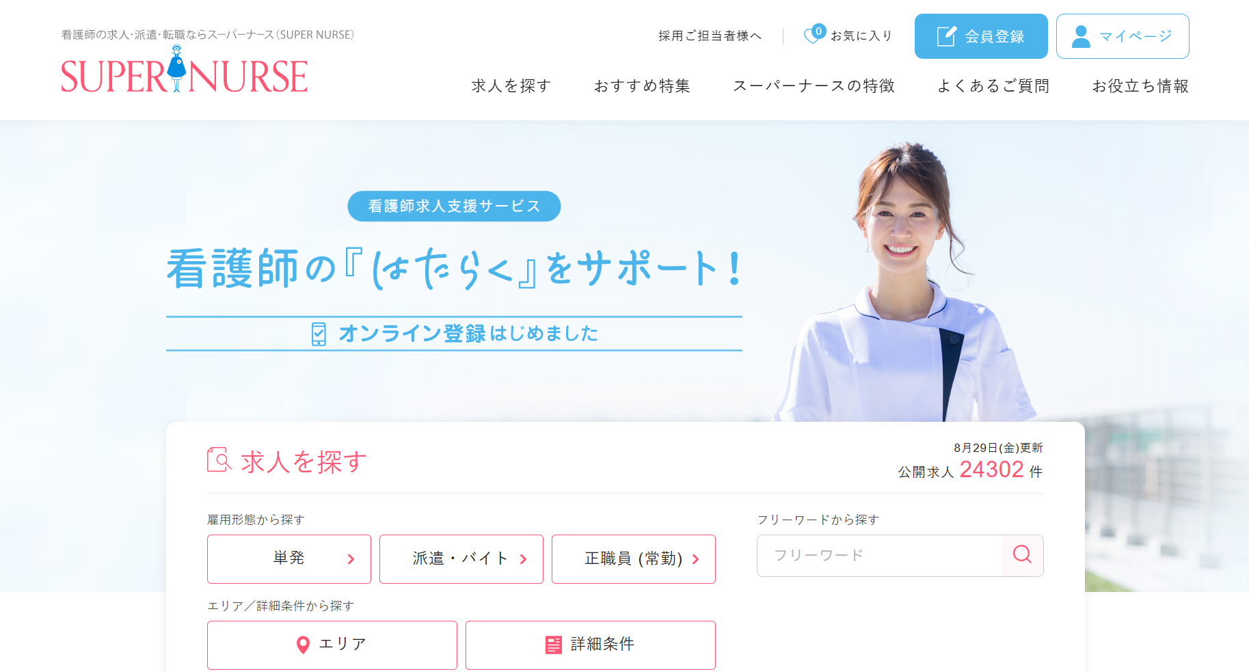Expand 派遣・バイト option chevron
The width and height of the screenshot is (1249, 672).
pyautogui.click(x=523, y=559)
